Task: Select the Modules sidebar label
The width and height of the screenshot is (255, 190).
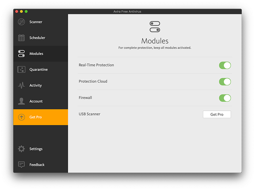Action: (x=36, y=53)
